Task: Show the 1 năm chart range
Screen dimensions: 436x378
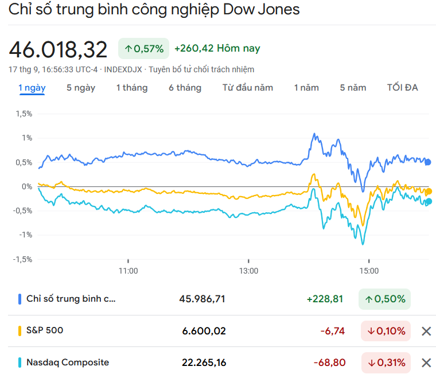Action: coord(306,88)
